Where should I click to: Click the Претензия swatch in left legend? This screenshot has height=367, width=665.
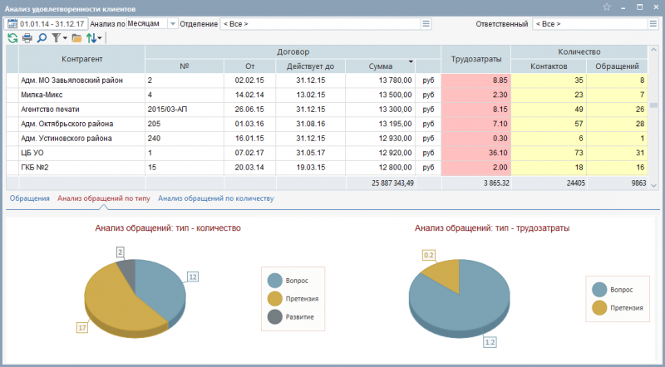click(275, 299)
